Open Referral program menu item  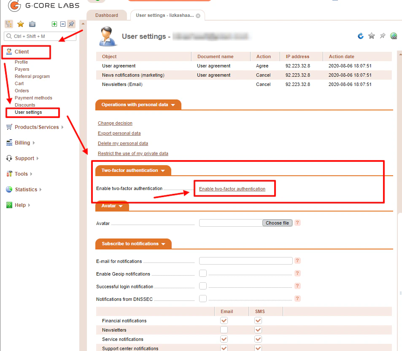click(x=32, y=76)
